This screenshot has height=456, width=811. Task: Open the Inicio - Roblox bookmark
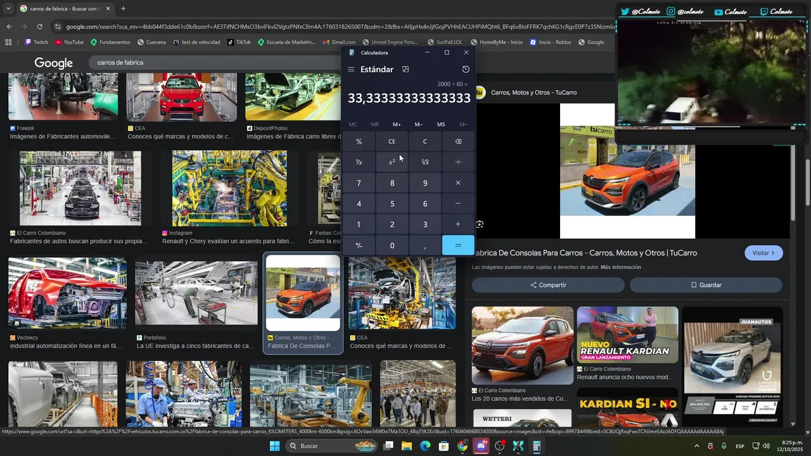(551, 42)
